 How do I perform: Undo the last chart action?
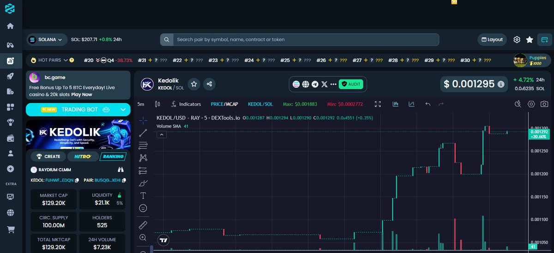[428, 104]
